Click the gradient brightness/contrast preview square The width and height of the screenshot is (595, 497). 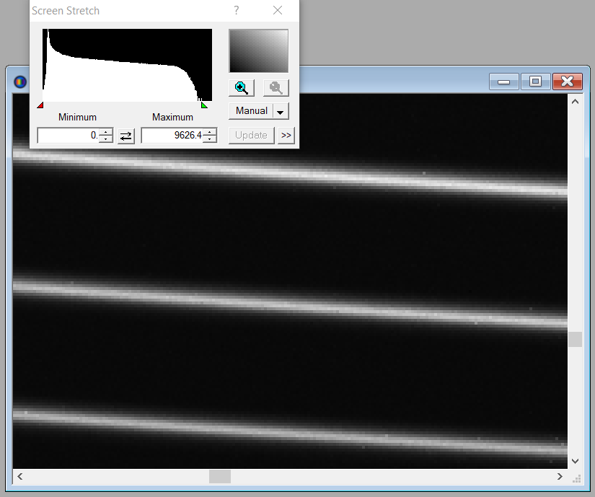coord(258,50)
